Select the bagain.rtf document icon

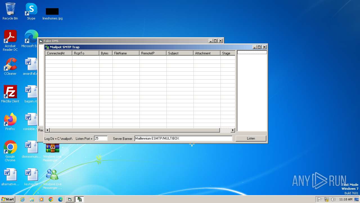pos(31,94)
